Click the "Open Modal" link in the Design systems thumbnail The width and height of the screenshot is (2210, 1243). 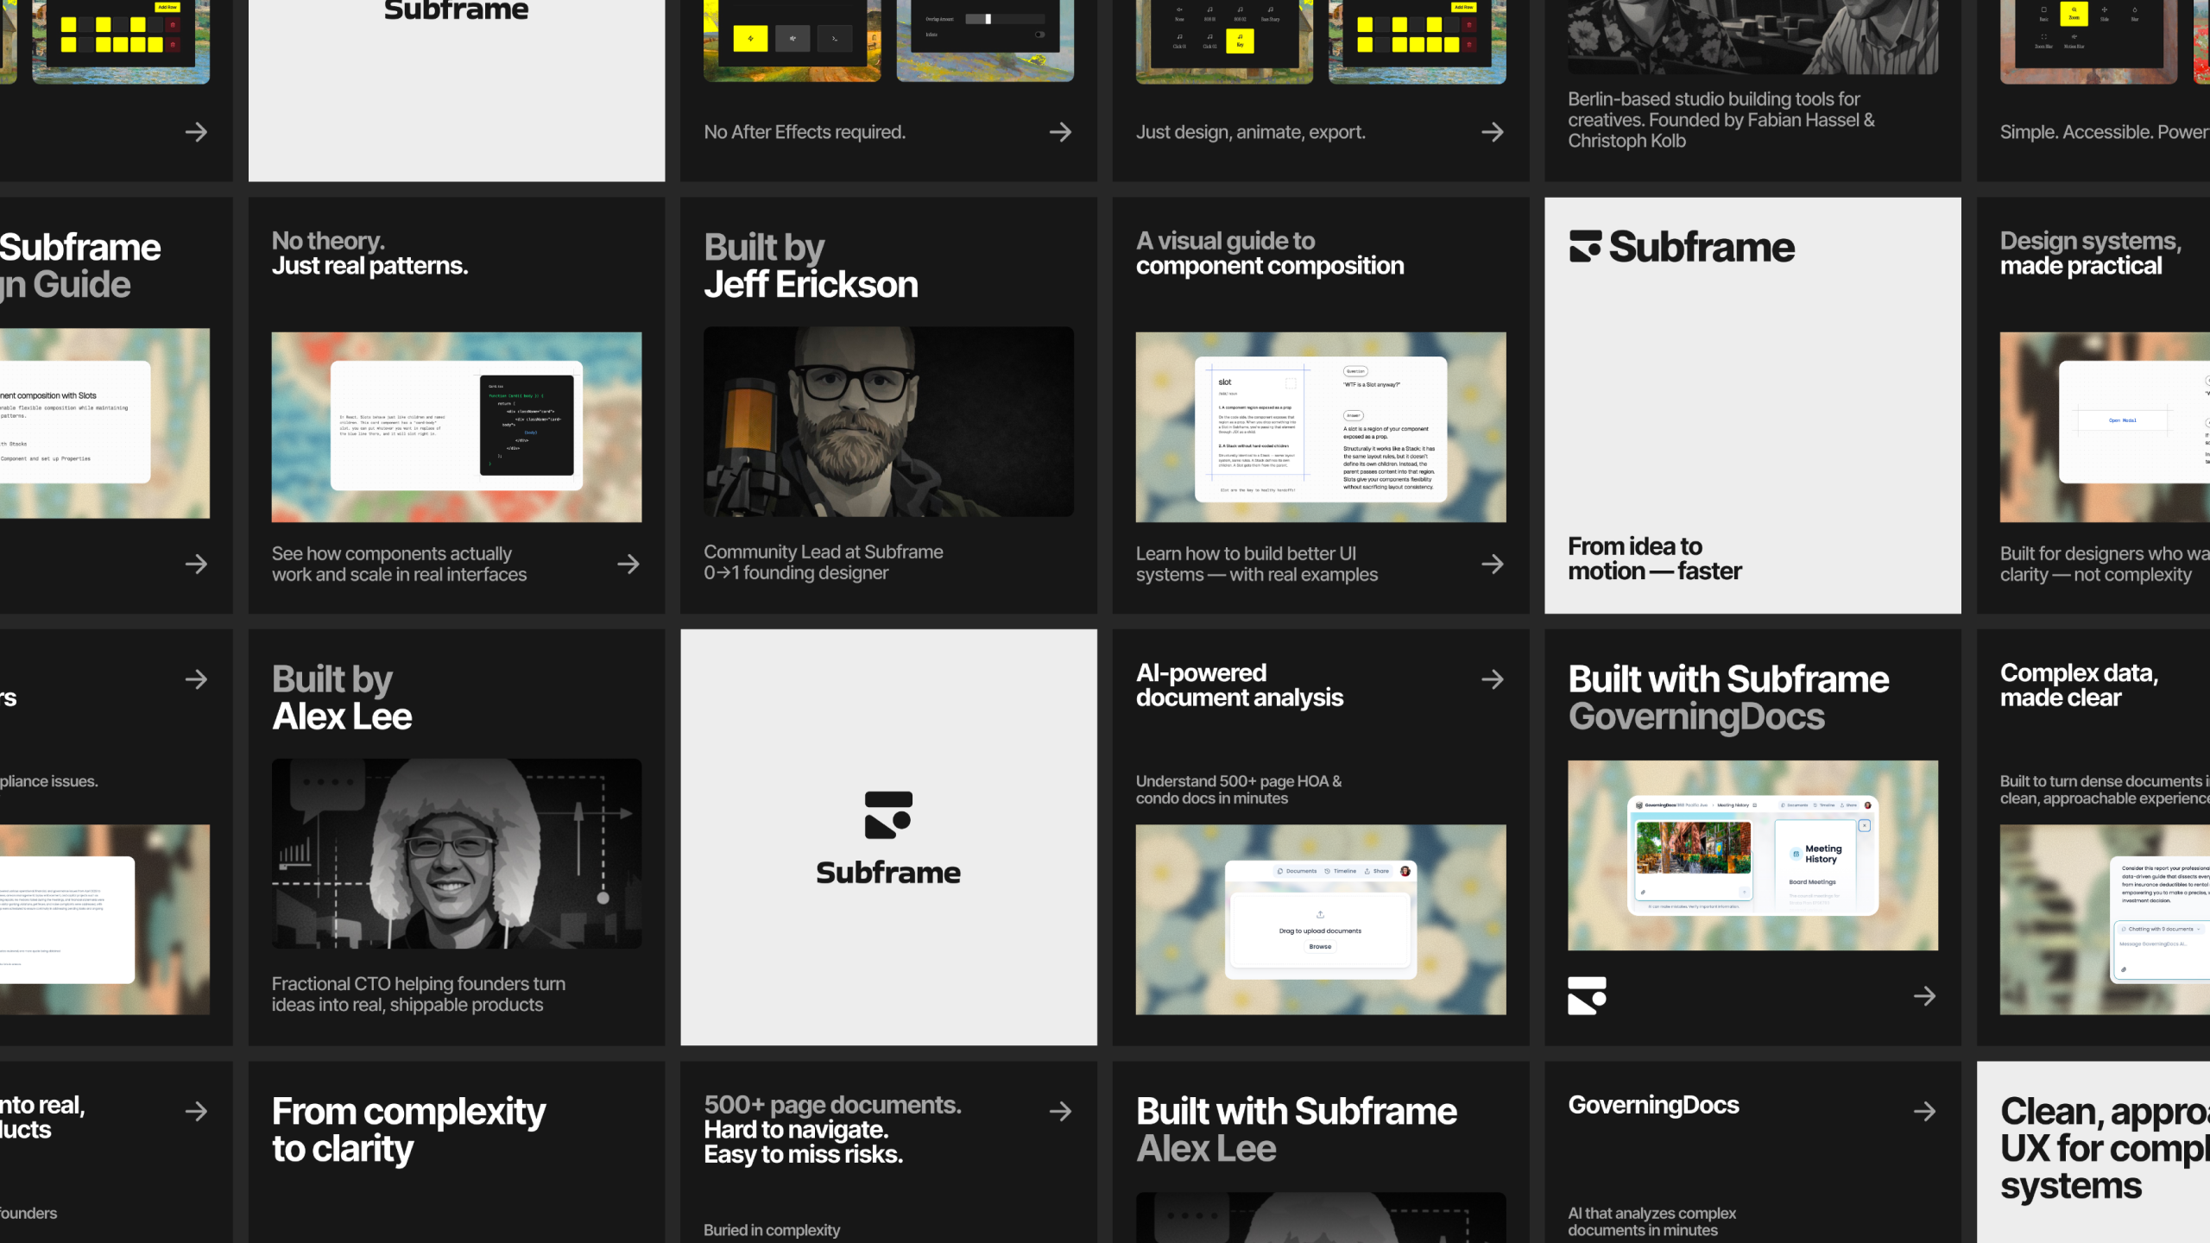click(x=2122, y=420)
